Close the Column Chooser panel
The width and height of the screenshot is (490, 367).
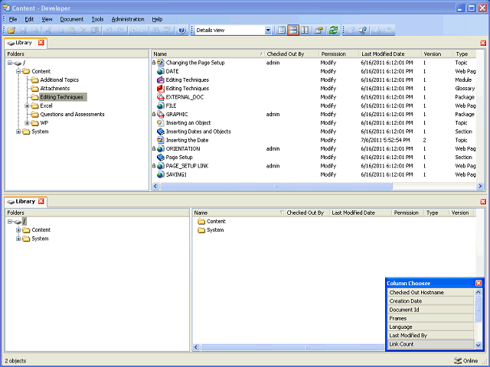click(x=479, y=283)
